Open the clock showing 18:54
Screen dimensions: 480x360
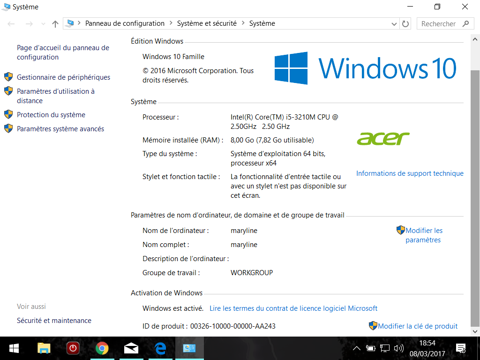pyautogui.click(x=427, y=348)
